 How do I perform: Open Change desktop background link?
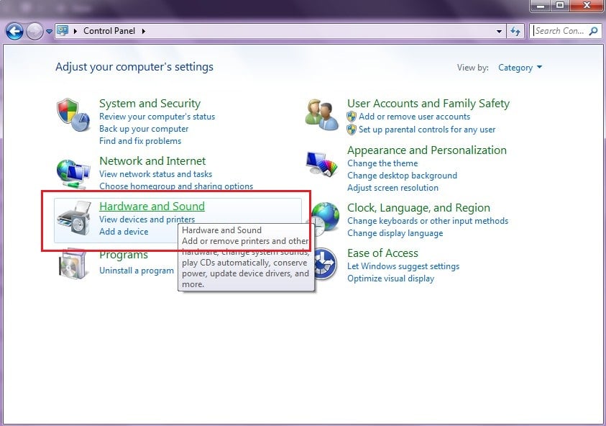pyautogui.click(x=402, y=176)
